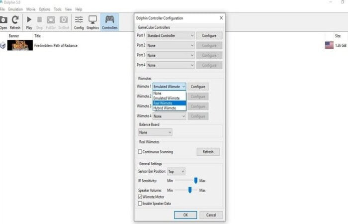The height and width of the screenshot is (224, 348).
Task: Click the Open toolbar icon
Action: tap(3, 22)
